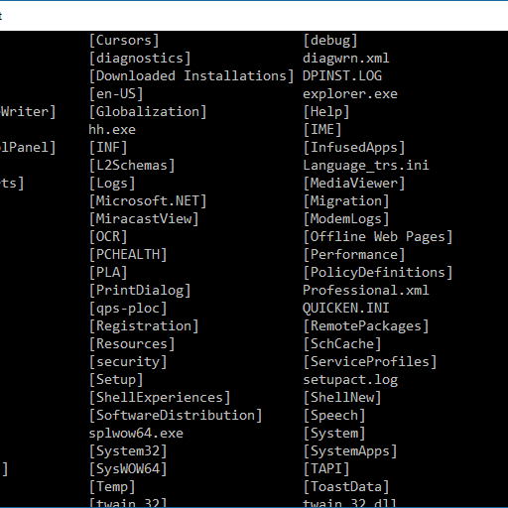Viewport: 508px width, 508px height.
Task: Select the hh.exe file entry
Action: tap(112, 129)
